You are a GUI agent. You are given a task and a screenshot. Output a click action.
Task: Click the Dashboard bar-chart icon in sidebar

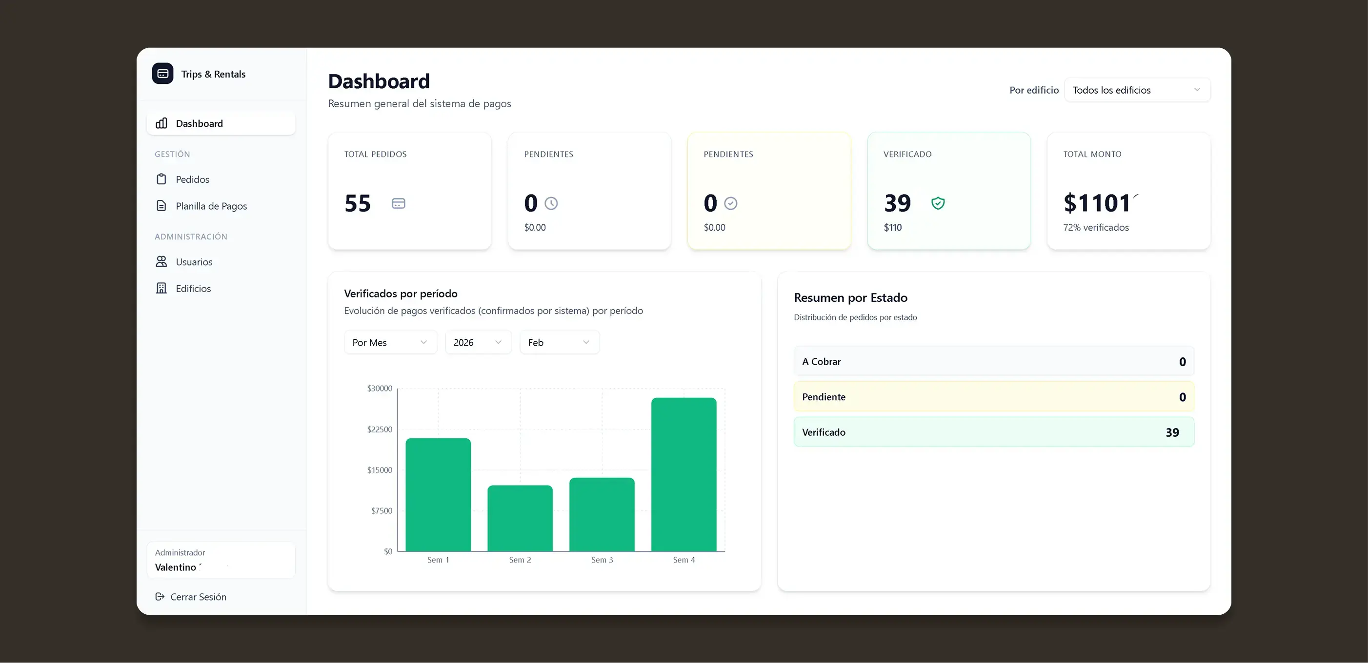[x=161, y=123]
